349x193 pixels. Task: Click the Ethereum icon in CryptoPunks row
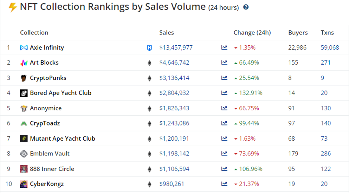coord(149,78)
